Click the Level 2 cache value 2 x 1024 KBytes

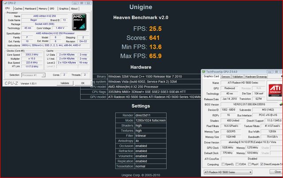[67, 63]
